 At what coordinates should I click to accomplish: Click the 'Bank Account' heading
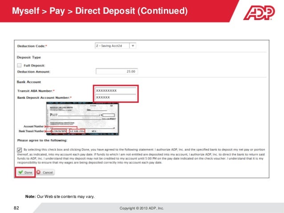coord(29,82)
